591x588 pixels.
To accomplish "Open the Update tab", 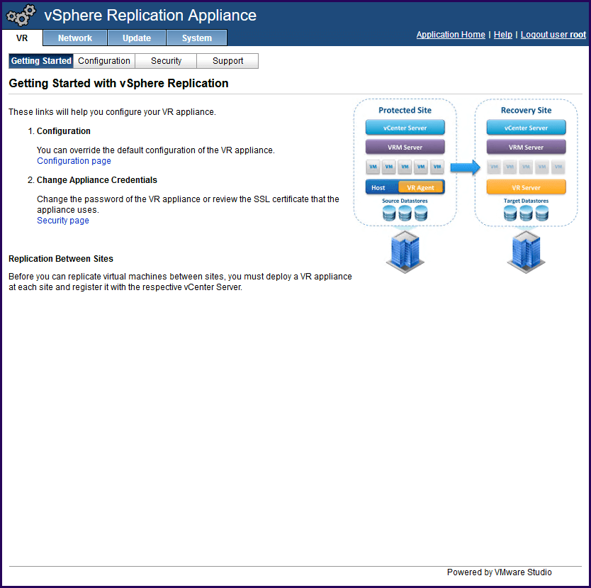I will 137,38.
